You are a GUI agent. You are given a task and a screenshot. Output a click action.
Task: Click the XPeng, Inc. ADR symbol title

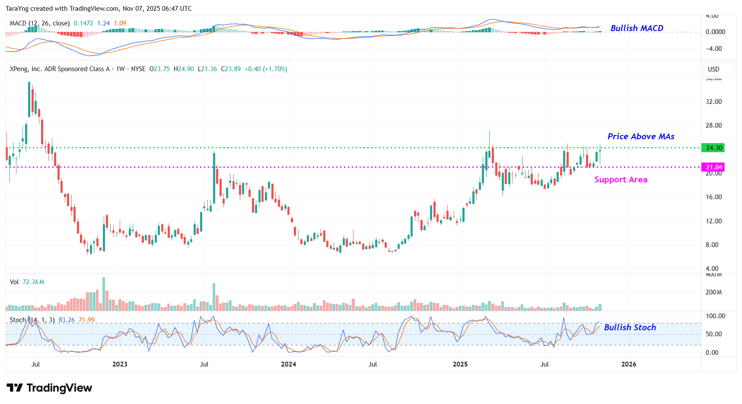[x=60, y=69]
